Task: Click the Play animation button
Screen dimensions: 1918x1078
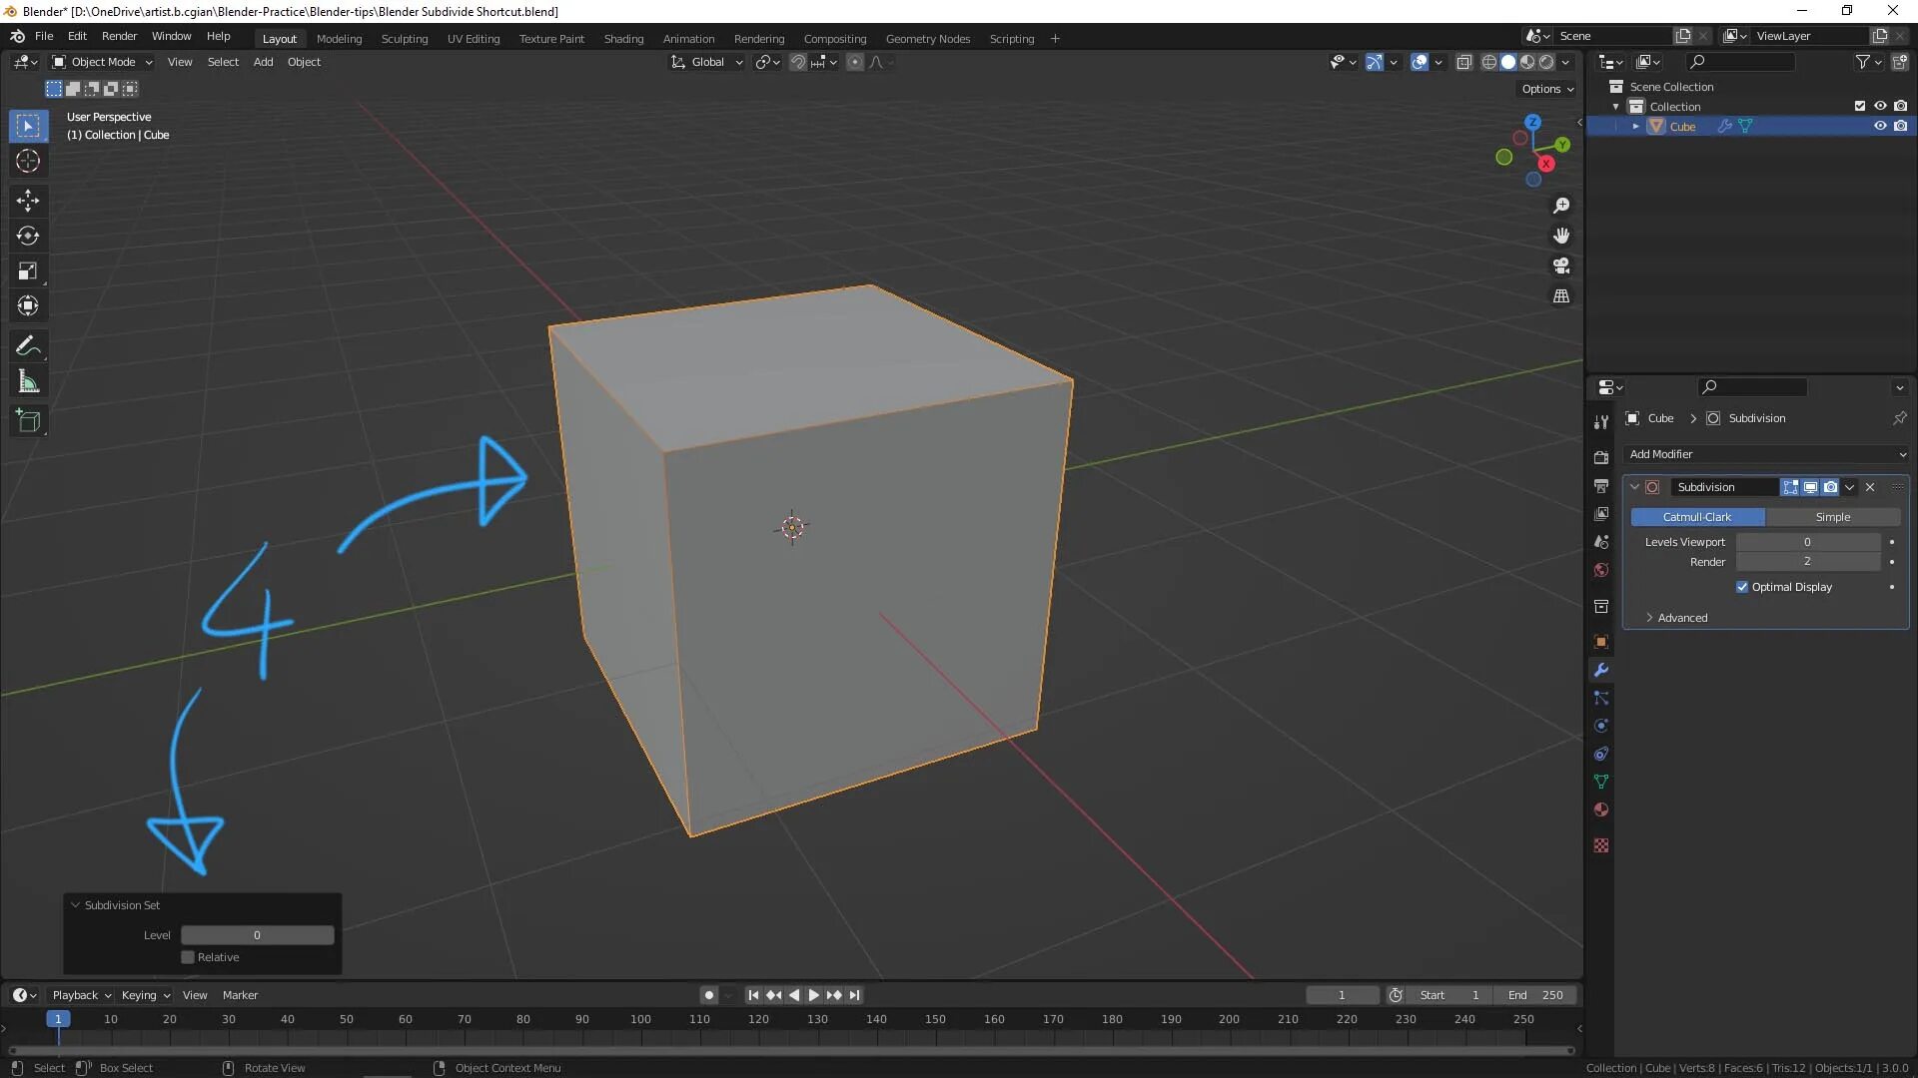Action: [x=813, y=995]
